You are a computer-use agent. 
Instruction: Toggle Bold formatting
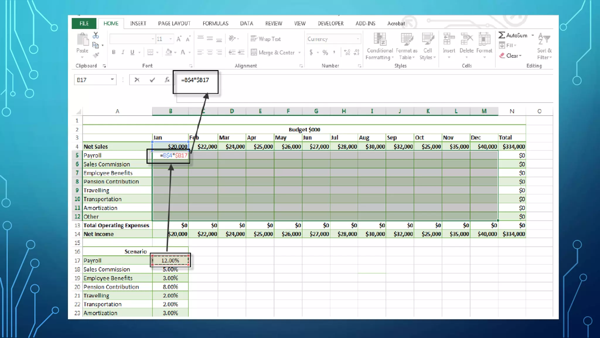pyautogui.click(x=114, y=52)
